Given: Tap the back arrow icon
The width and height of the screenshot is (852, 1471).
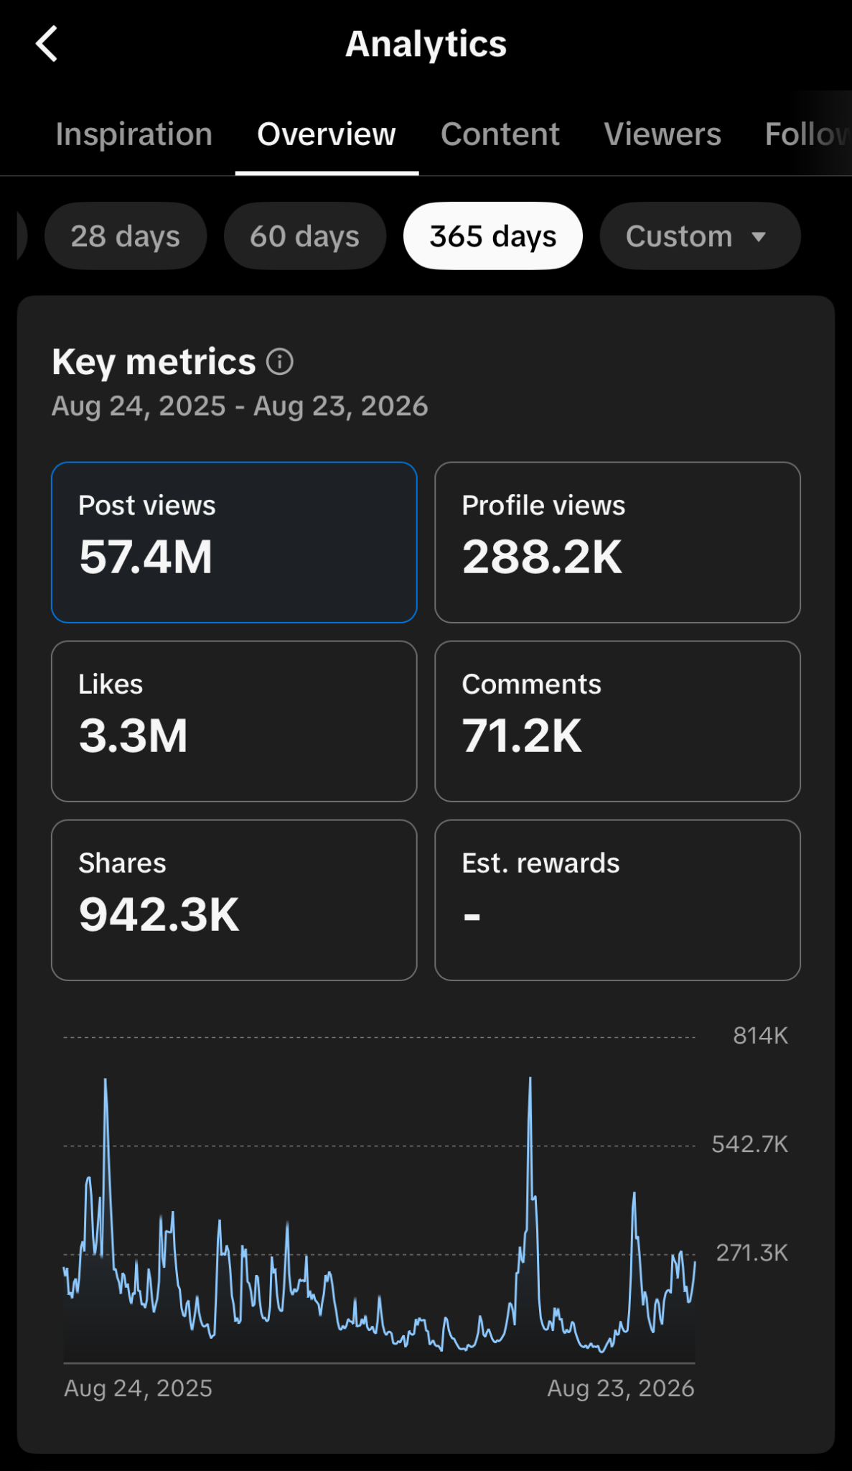Looking at the screenshot, I should pyautogui.click(x=47, y=44).
